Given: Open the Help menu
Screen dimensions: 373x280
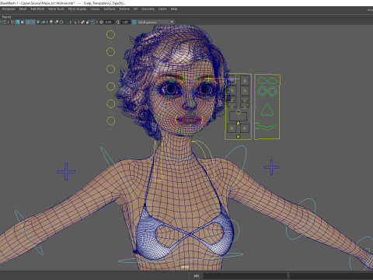Looking at the screenshot, I should 174,9.
